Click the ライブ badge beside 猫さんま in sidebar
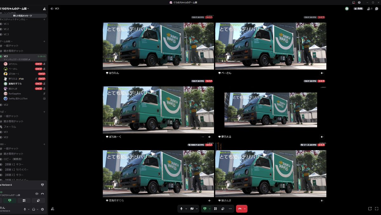Image resolution: width=381 pixels, height=215 pixels. 38,88
